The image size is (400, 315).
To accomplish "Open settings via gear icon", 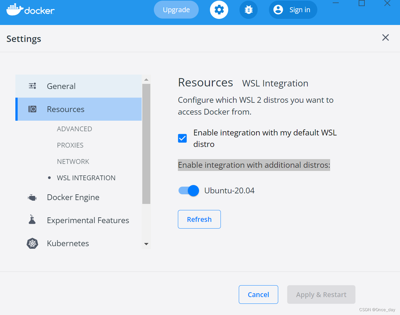I will (x=219, y=10).
